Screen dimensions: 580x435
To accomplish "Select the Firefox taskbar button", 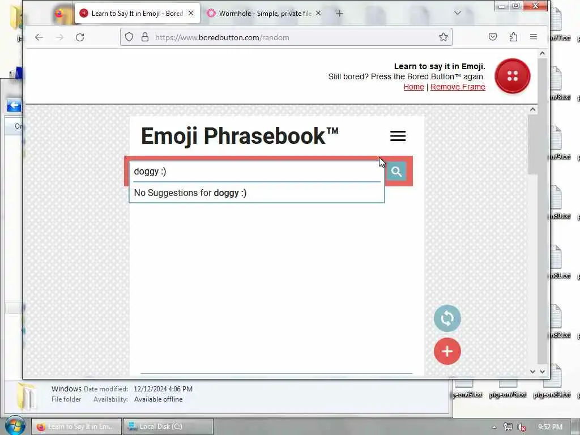I will [76, 427].
